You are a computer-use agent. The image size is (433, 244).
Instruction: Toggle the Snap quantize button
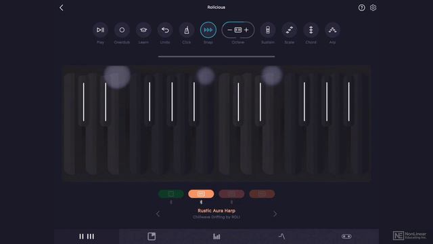(208, 30)
